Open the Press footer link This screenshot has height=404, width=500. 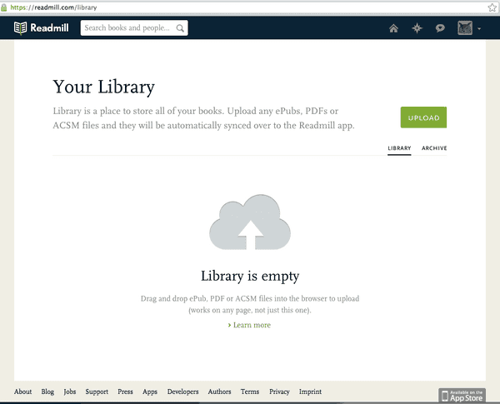[x=125, y=392]
